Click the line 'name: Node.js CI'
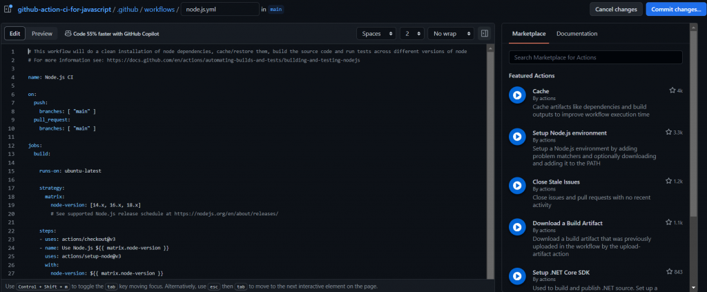The width and height of the screenshot is (707, 292). (50, 77)
